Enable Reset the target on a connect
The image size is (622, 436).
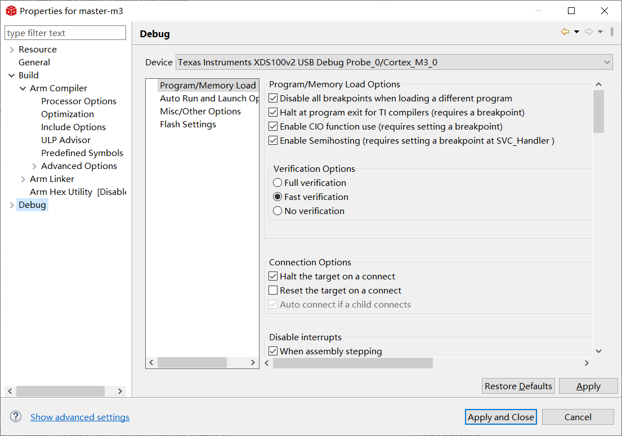coord(274,291)
